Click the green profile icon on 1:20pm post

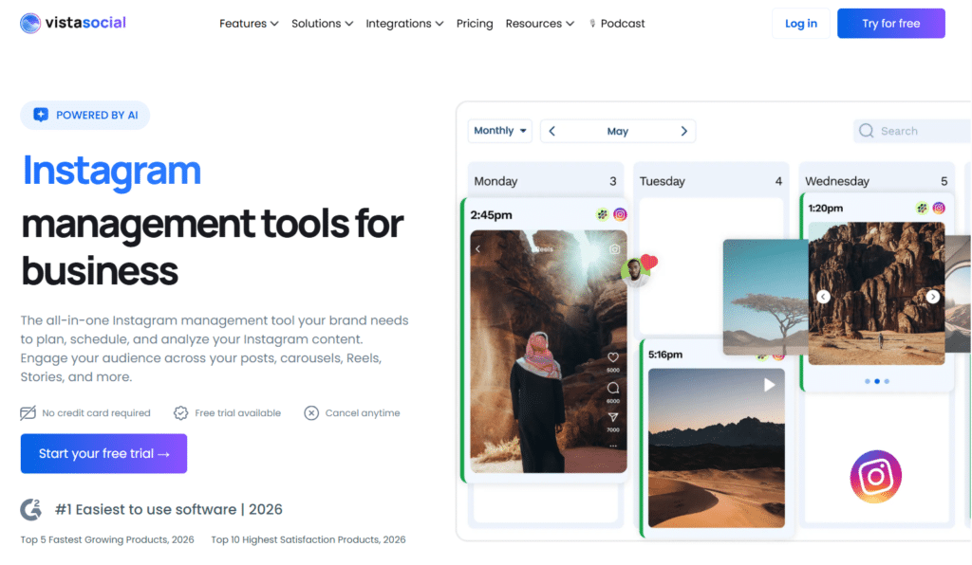[x=922, y=208]
